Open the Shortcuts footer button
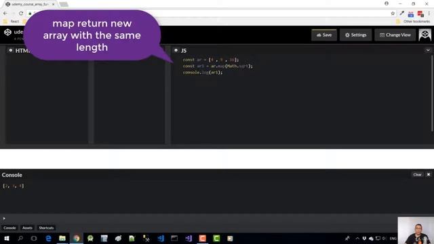Viewport: 434px width, 244px height. pyautogui.click(x=46, y=228)
